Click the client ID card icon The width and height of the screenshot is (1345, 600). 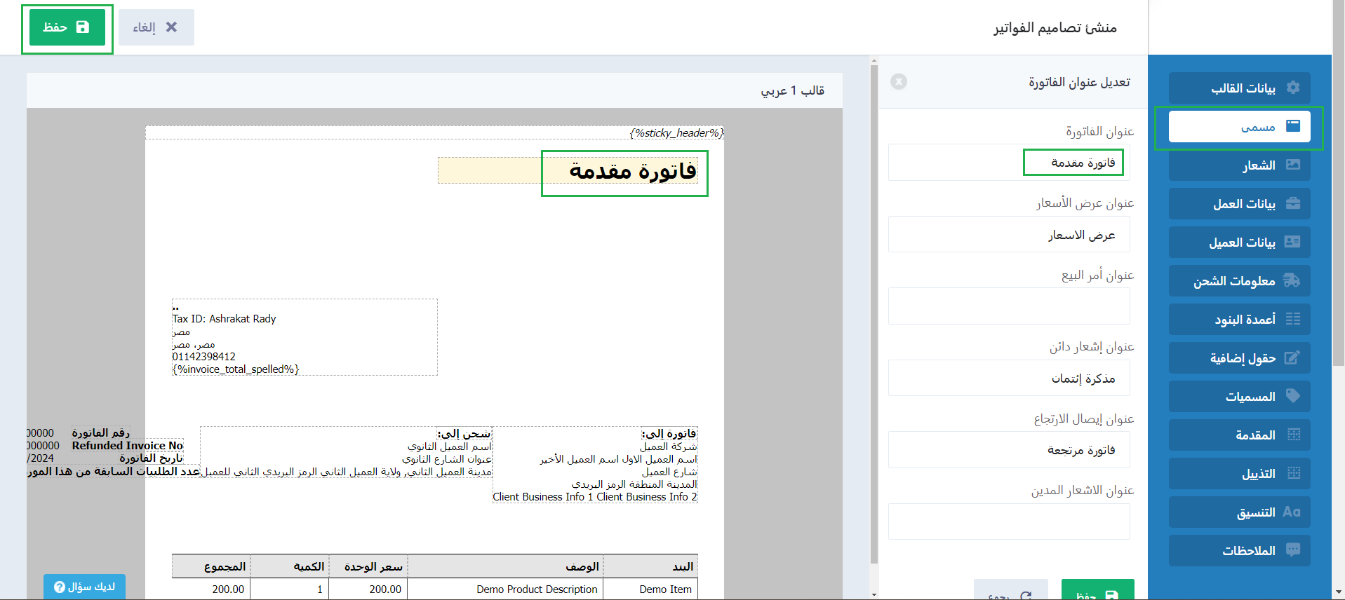click(x=1292, y=242)
